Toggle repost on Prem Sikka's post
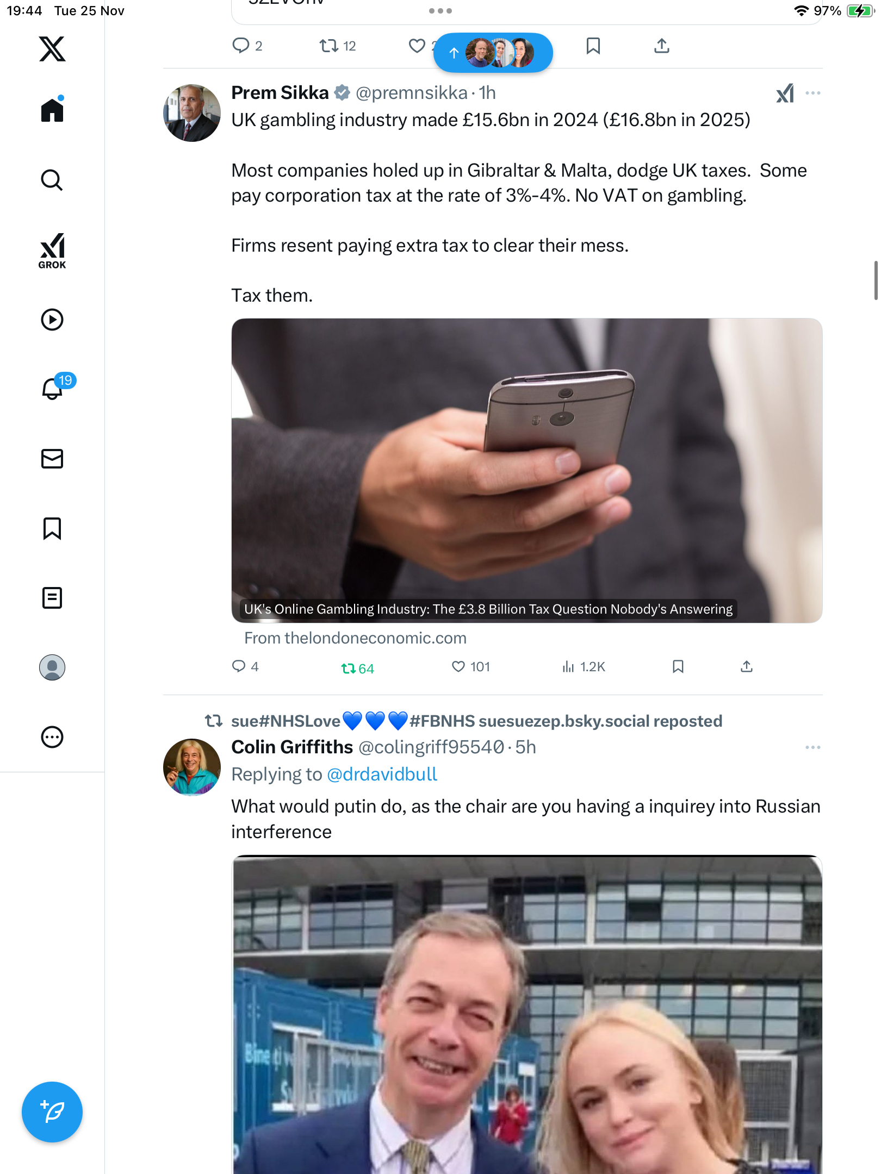The height and width of the screenshot is (1174, 881). pos(349,668)
